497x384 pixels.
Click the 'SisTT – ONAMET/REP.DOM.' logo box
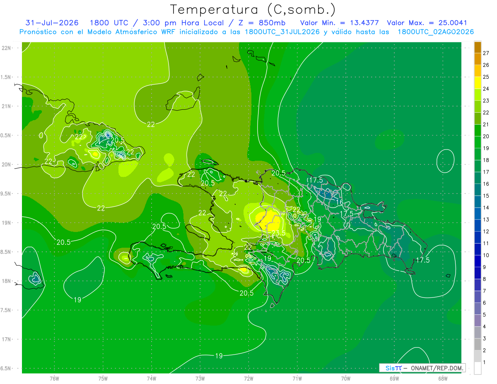422,368
